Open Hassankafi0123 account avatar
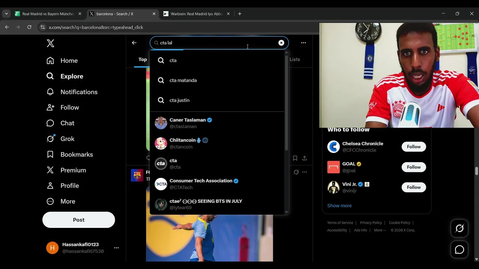Image resolution: width=479 pixels, height=269 pixels. click(x=52, y=248)
